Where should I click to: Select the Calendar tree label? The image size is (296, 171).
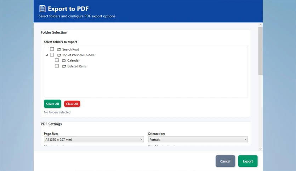pyautogui.click(x=73, y=60)
